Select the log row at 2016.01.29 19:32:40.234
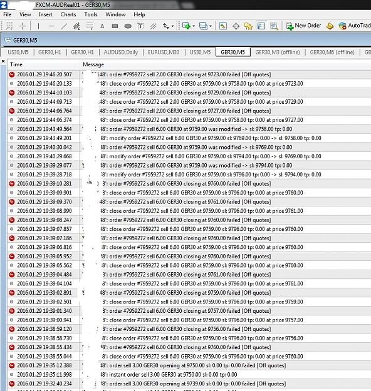This screenshot has width=371, height=391. pos(189,383)
